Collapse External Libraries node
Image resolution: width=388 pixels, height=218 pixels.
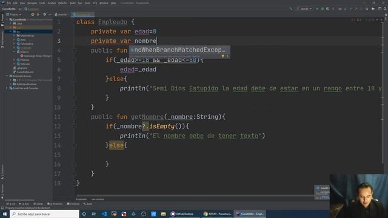tap(7, 76)
